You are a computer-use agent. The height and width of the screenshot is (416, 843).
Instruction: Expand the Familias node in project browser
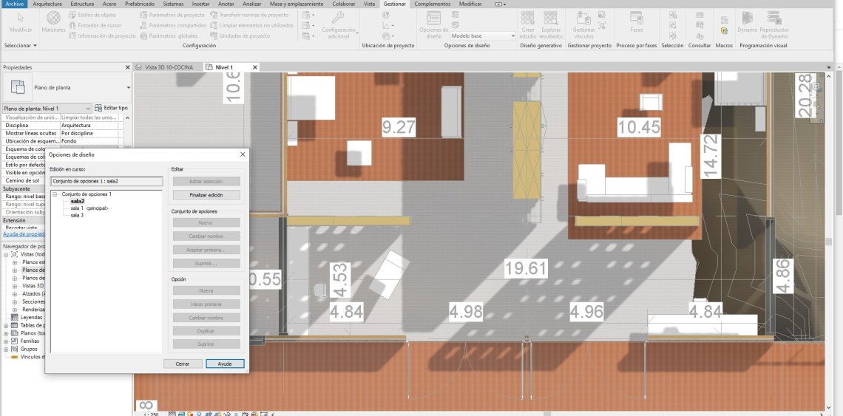pyautogui.click(x=7, y=341)
